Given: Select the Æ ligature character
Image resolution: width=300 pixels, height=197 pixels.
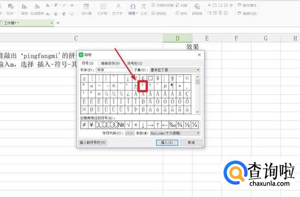Looking at the screenshot, I should point(180,94).
